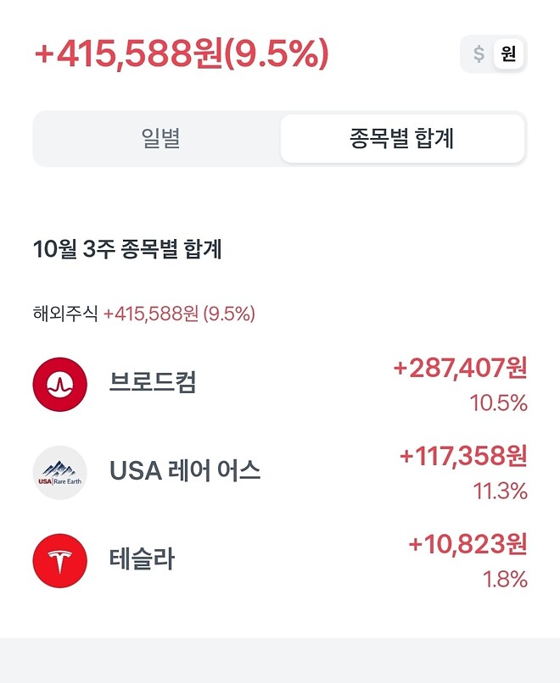This screenshot has height=683, width=560.
Task: Switch the $/원 currency selector
Action: click(492, 53)
